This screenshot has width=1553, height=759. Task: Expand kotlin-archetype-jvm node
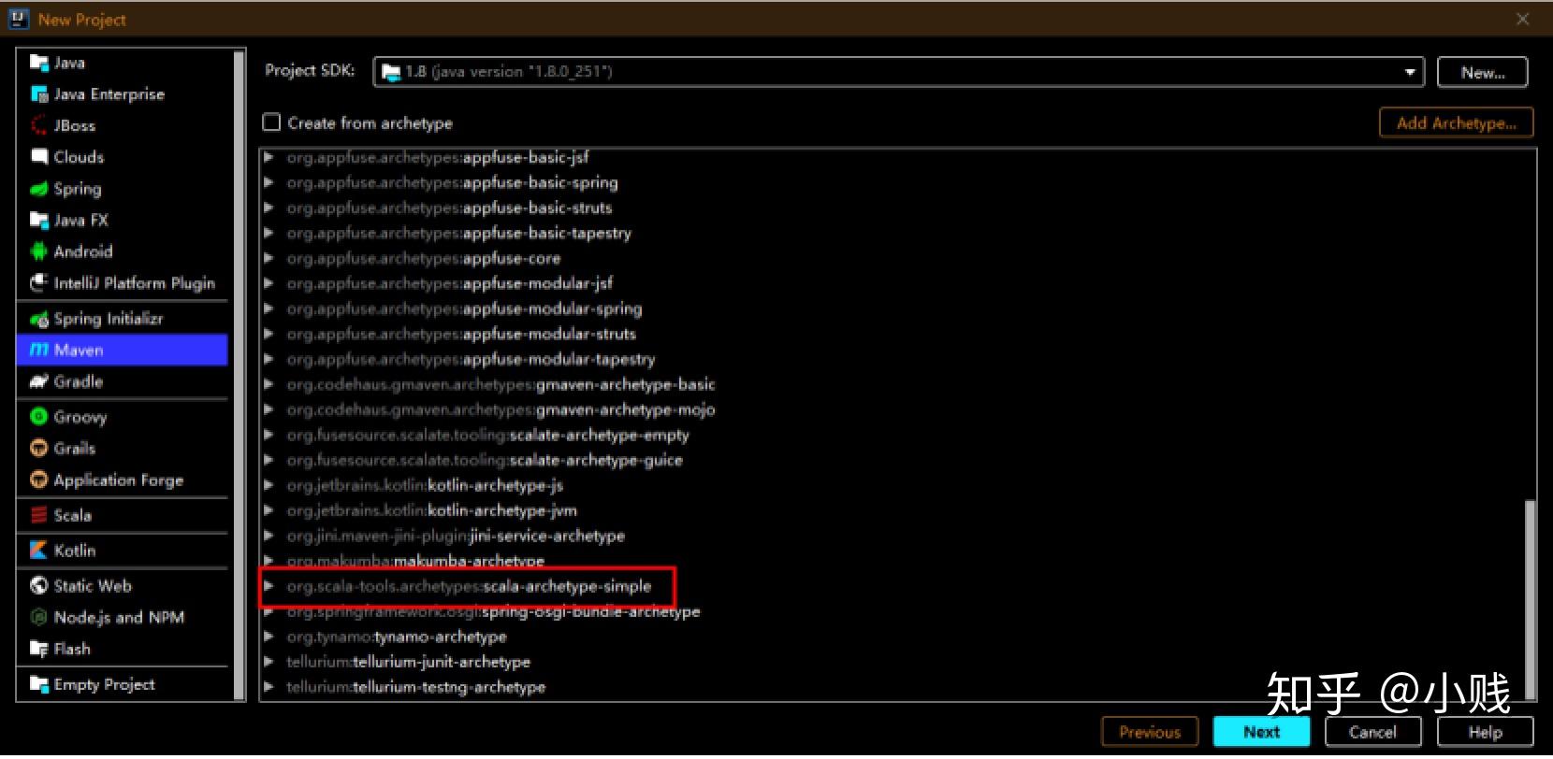(x=269, y=510)
